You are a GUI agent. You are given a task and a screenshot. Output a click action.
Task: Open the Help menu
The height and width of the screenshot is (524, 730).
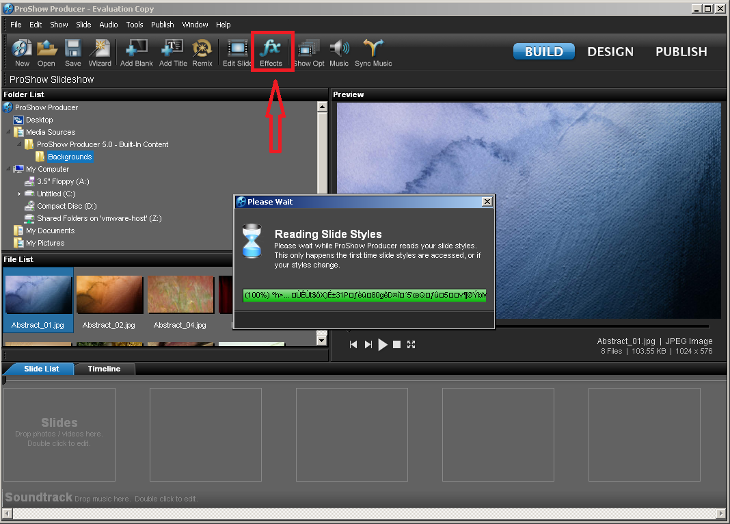coord(224,25)
